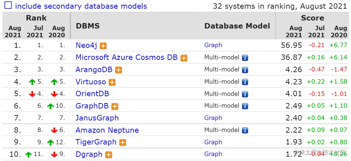Click the Graph model link for Neo4j
Screen dimensions: 351x161
[213, 45]
